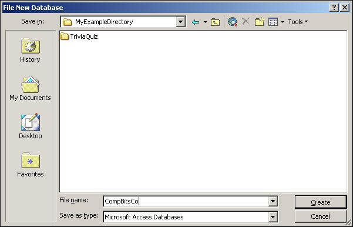
Task: Go back using the blue arrow icon
Action: [x=196, y=22]
